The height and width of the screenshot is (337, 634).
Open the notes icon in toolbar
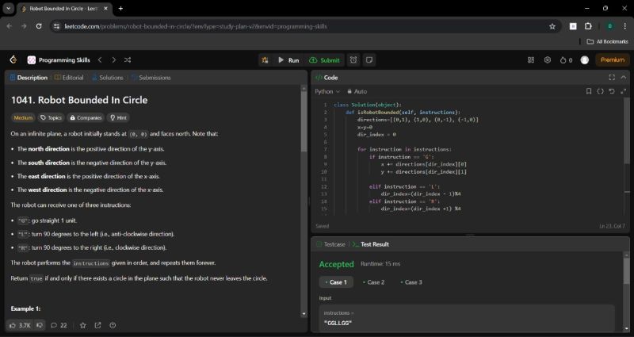[x=369, y=60]
